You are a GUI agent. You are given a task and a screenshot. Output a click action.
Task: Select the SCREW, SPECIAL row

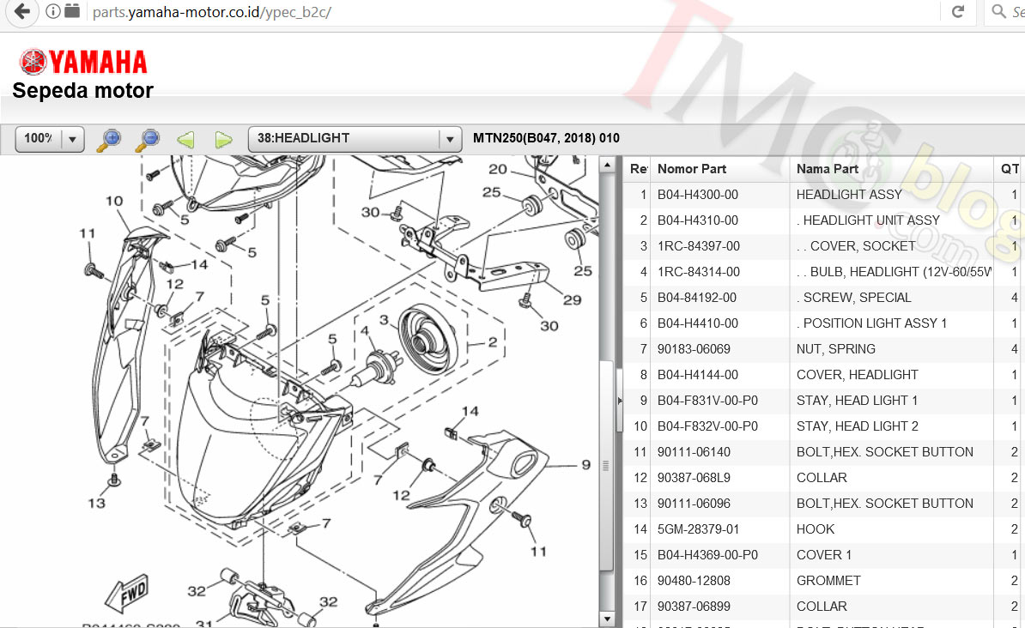(823, 298)
